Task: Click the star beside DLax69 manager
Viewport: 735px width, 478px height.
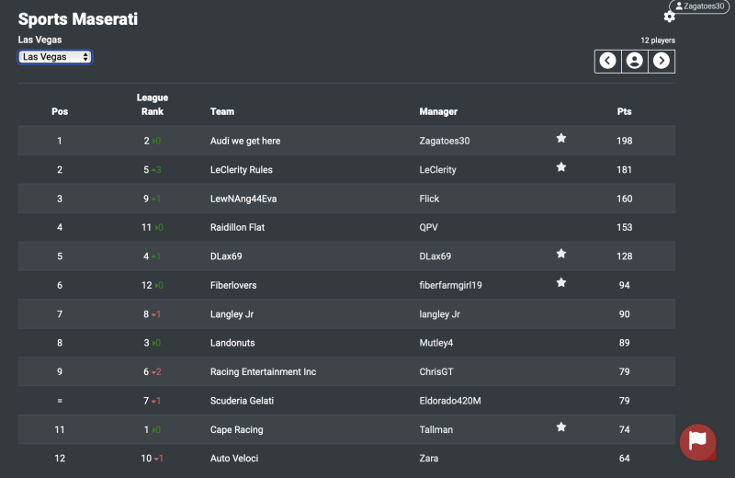Action: 561,254
